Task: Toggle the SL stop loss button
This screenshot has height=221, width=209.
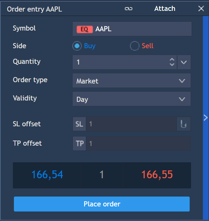Action: point(79,124)
